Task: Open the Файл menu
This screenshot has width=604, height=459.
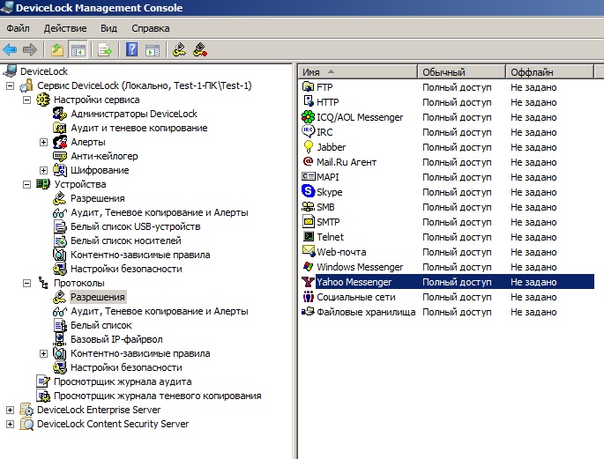Action: tap(18, 28)
